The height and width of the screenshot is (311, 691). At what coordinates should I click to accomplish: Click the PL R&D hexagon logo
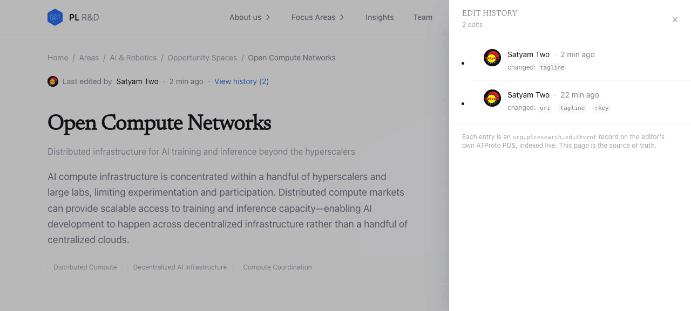(55, 17)
